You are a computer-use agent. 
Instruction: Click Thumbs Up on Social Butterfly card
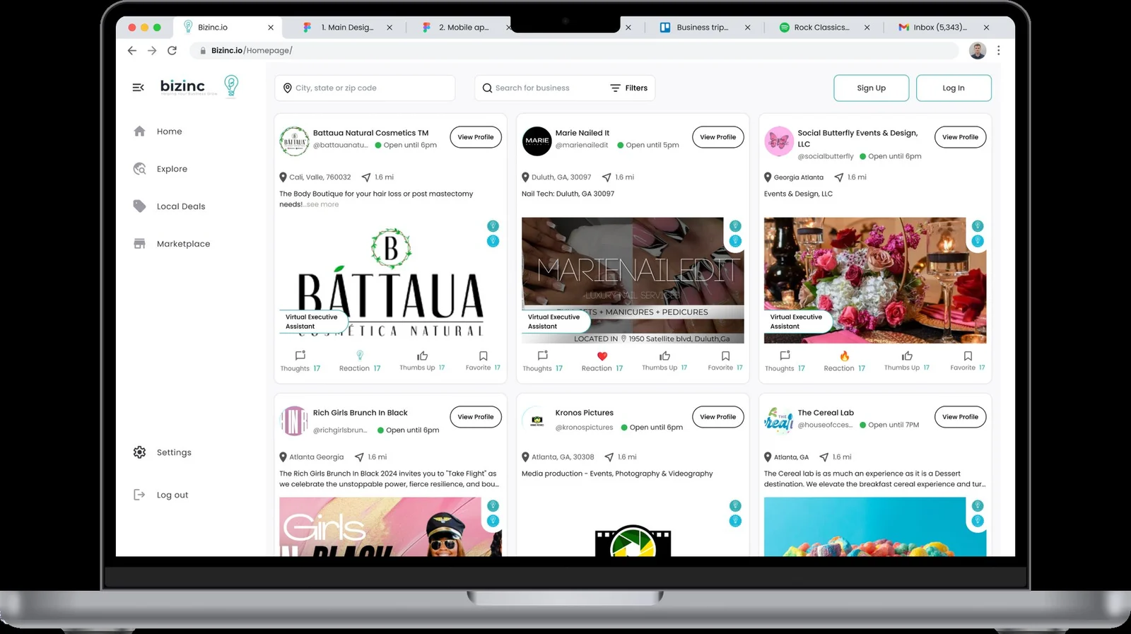point(907,356)
